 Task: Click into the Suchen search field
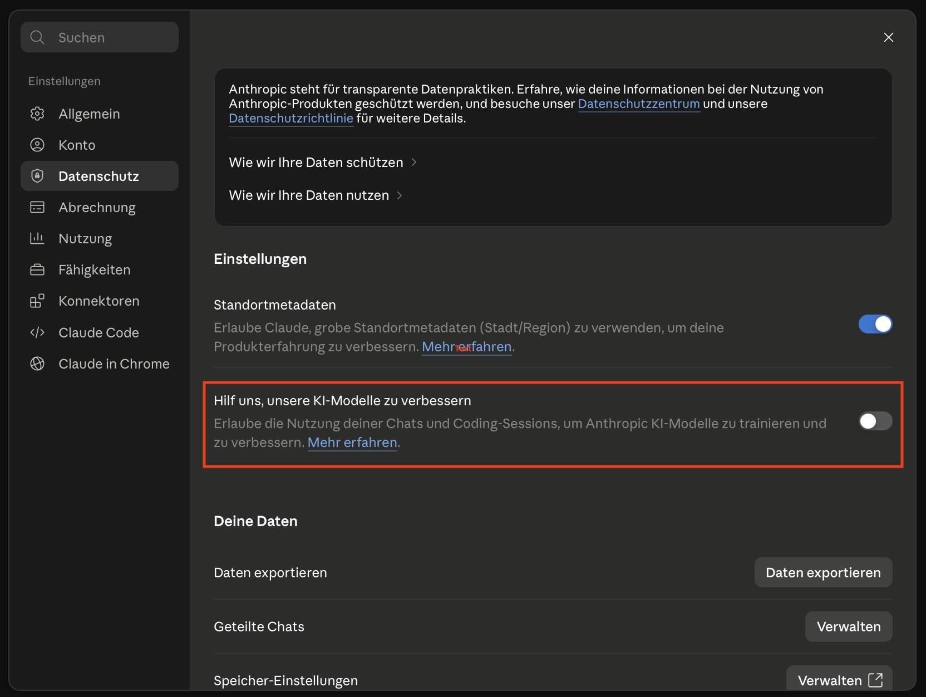[100, 37]
